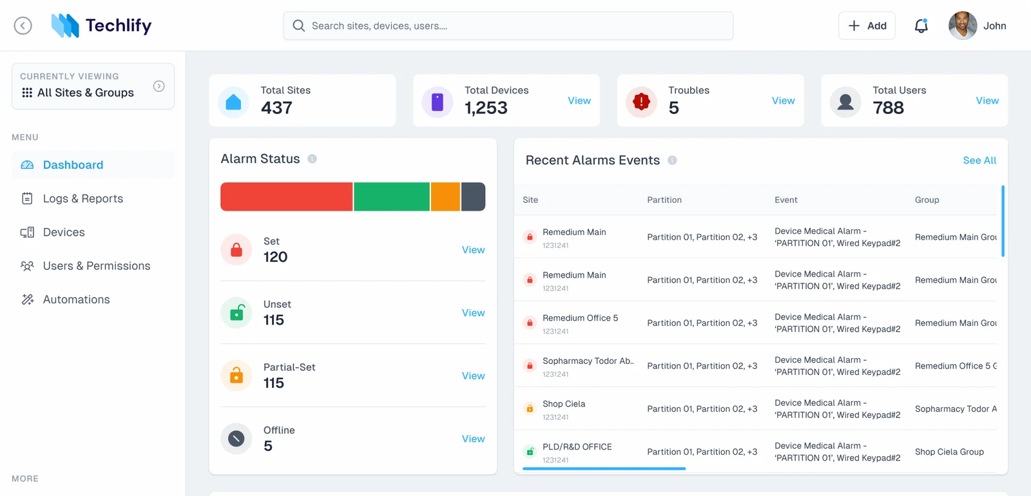The width and height of the screenshot is (1031, 496).
Task: Click the Troubles red alert icon
Action: [x=641, y=102]
